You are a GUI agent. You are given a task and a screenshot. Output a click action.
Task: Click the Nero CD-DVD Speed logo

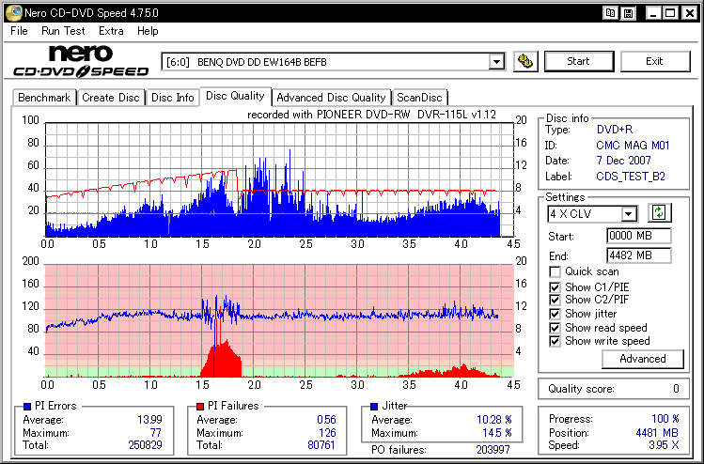click(x=81, y=61)
